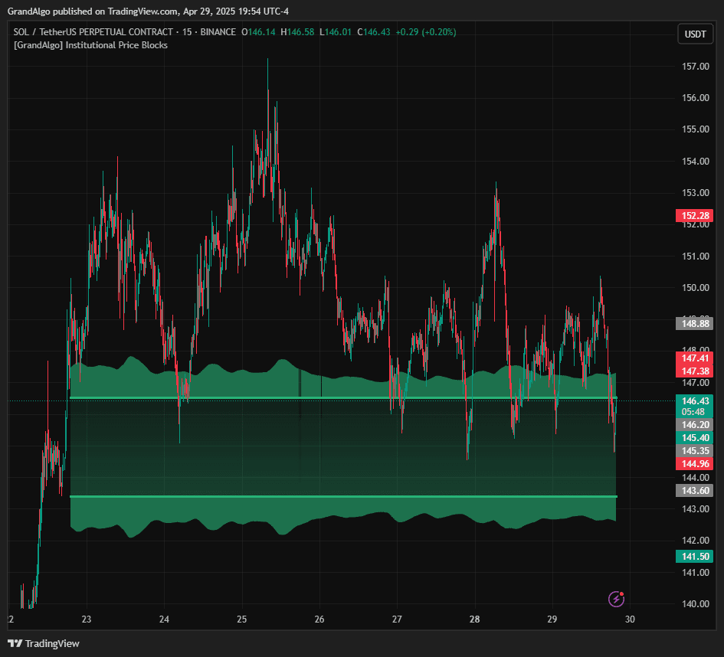Screen dimensions: 724x657
Task: Click the purple lightning bolt icon
Action: tap(615, 599)
